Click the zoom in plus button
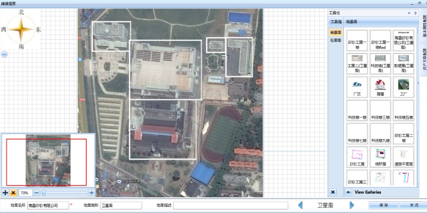Viewport: 427px width, 213px height. (92, 193)
